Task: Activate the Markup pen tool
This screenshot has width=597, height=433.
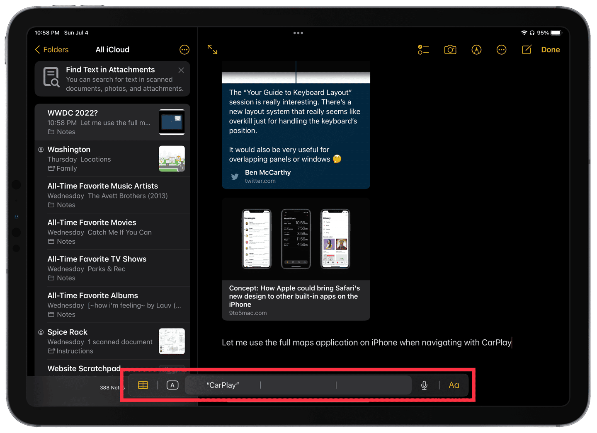Action: [476, 50]
